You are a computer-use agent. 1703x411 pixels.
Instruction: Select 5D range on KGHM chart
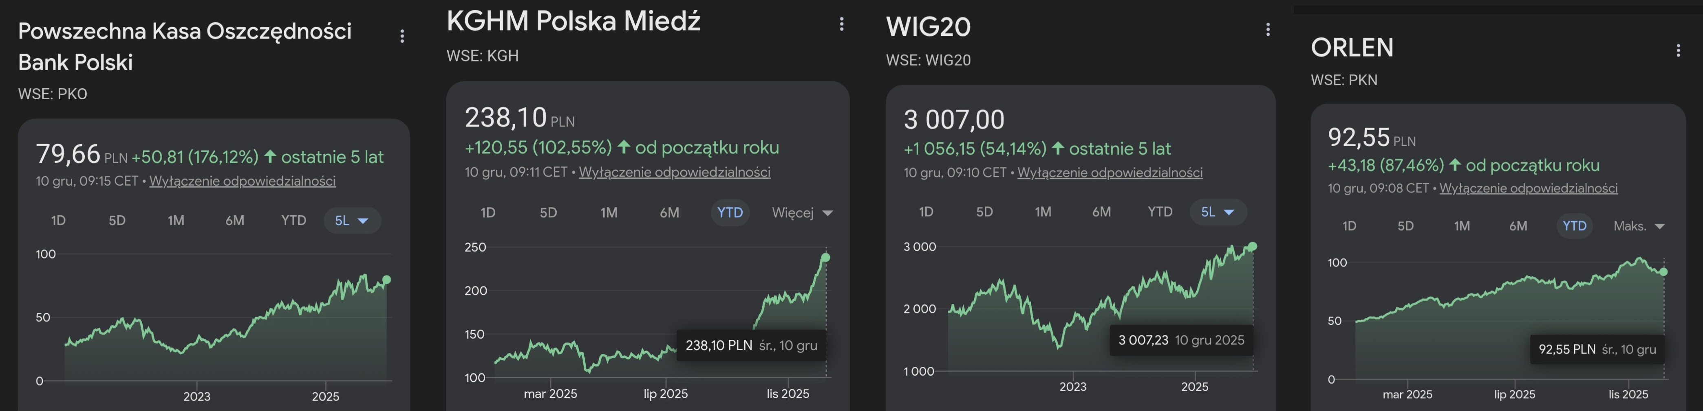[548, 213]
